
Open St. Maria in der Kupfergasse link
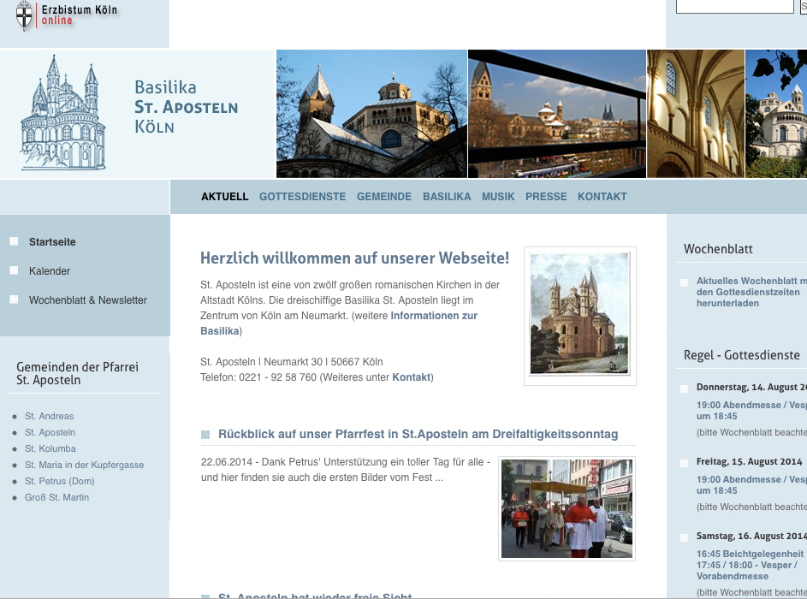[x=85, y=466]
